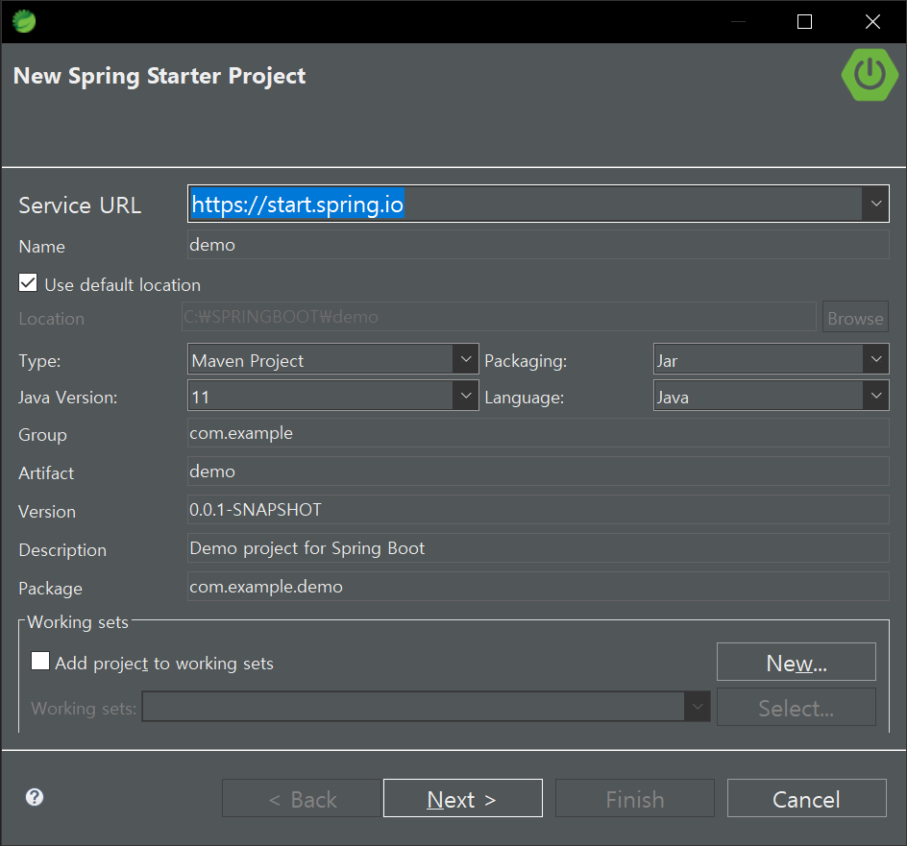Click the Group field showing com.example
This screenshot has height=846, width=907.
[x=538, y=433]
